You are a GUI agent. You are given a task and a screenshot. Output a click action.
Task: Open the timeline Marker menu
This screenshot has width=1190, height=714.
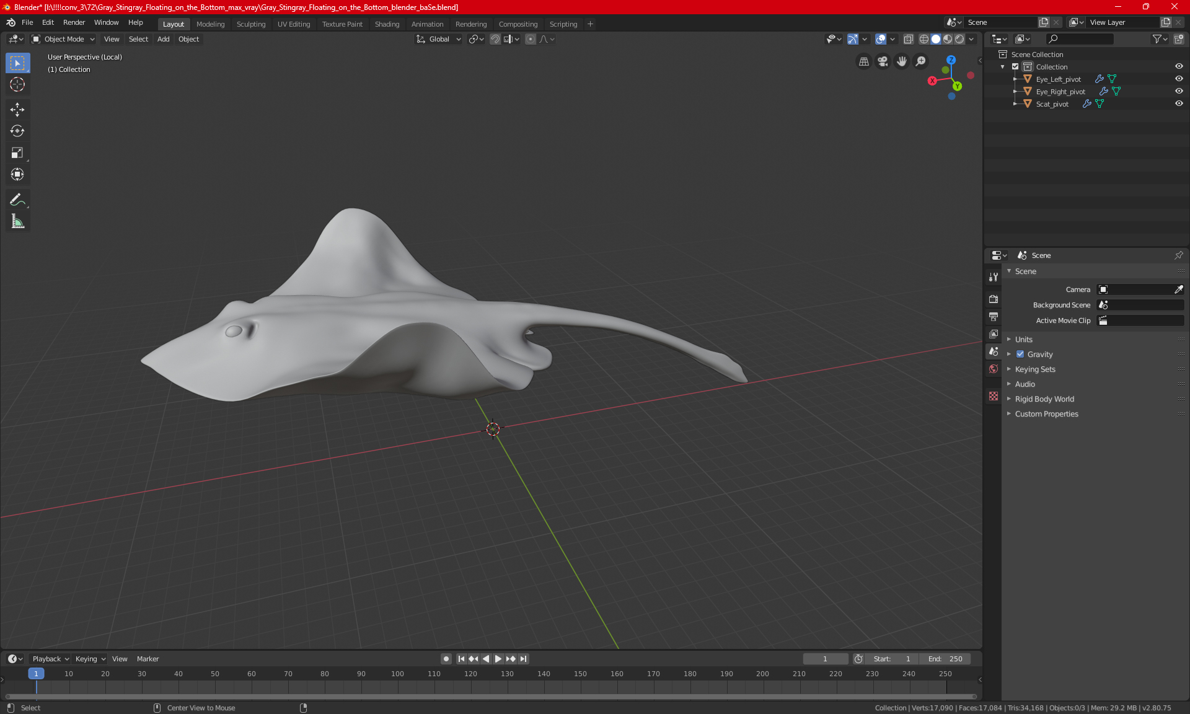(x=148, y=659)
